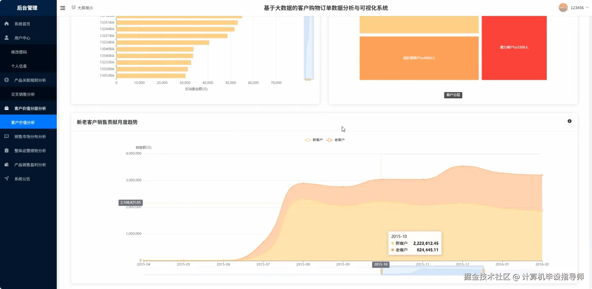Click the bar for customer 13351BA
592x289 pixels.
pyautogui.click(x=177, y=22)
